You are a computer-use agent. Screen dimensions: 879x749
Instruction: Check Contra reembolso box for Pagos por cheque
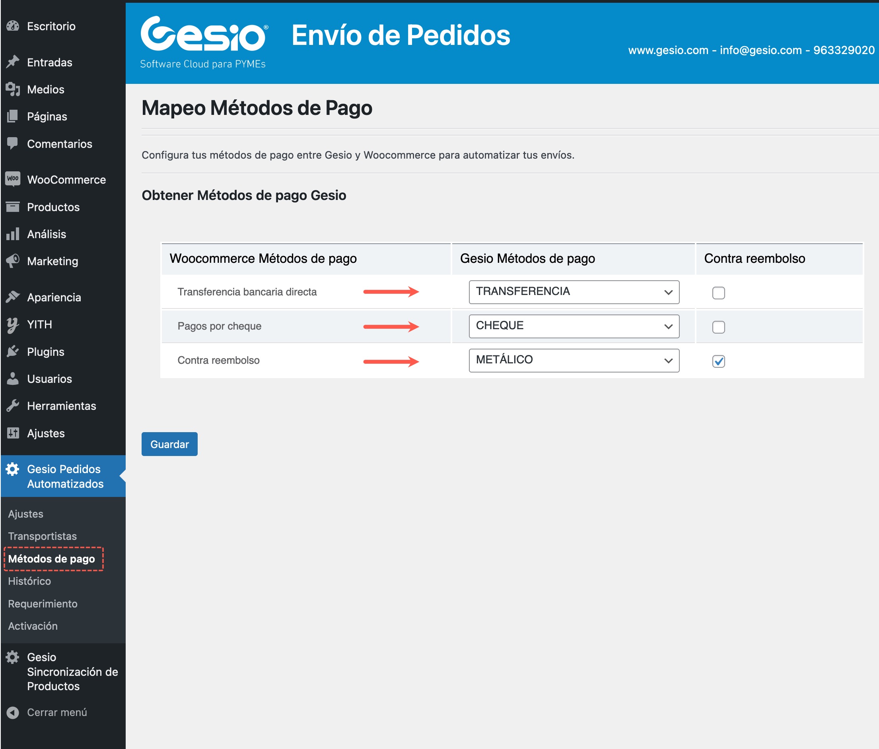(x=718, y=327)
